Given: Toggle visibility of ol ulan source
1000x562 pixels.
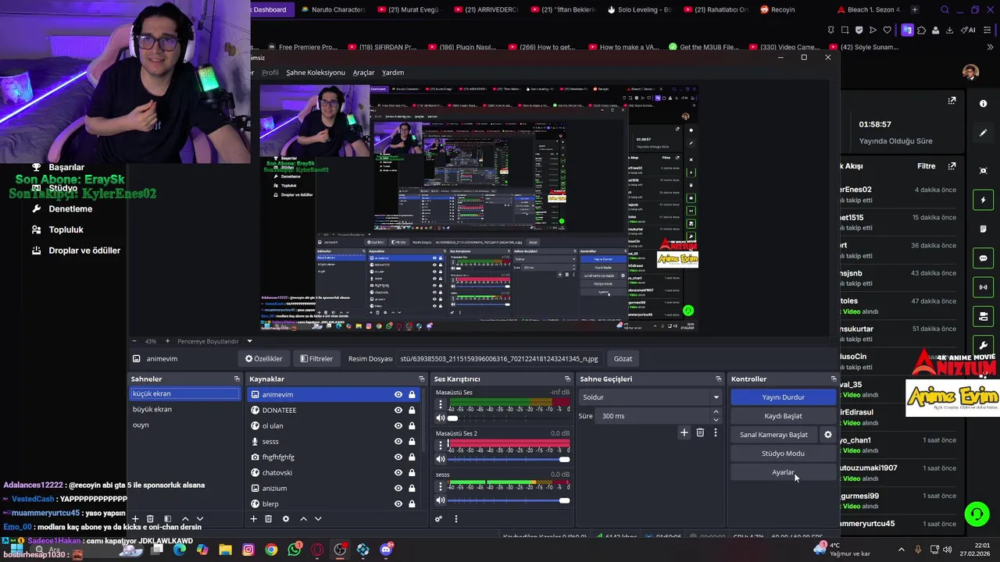Looking at the screenshot, I should (398, 426).
